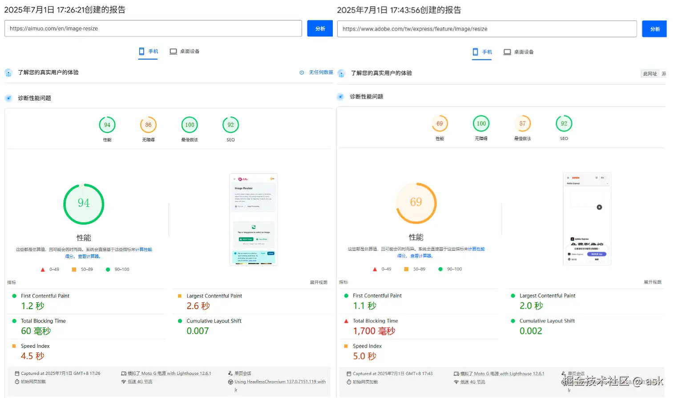The height and width of the screenshot is (398, 674).
Task: Click the 100 无障碍 gauge in the adobe report
Action: click(481, 124)
